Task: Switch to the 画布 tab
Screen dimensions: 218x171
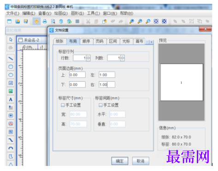Action: coord(140,41)
